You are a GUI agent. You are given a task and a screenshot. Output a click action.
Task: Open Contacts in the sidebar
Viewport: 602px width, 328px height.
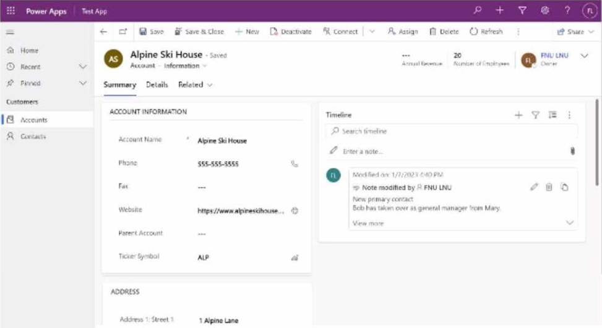[x=33, y=137]
